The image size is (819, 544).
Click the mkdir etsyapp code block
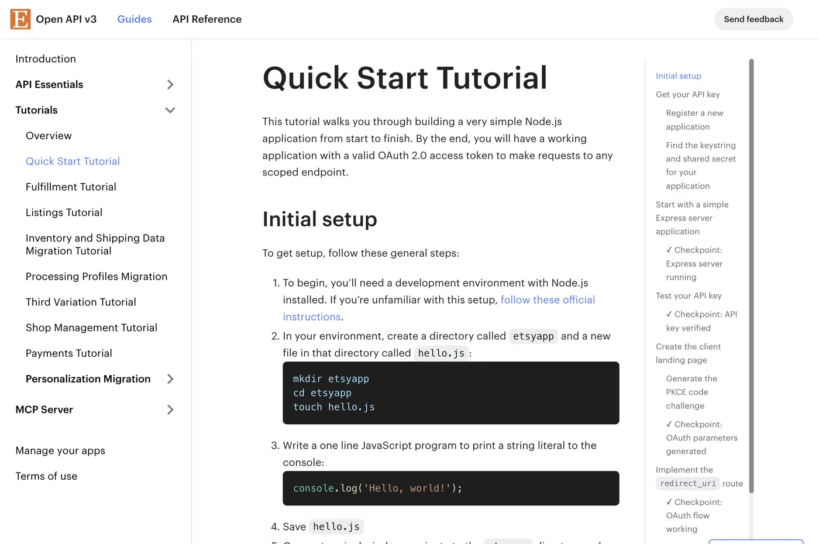[x=451, y=393]
